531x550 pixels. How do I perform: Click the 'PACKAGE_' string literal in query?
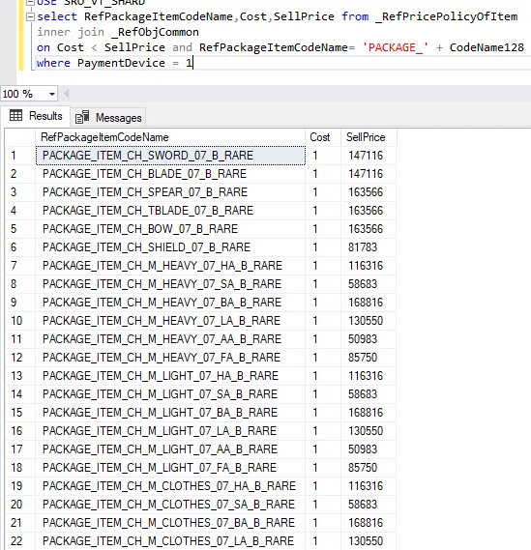(395, 47)
